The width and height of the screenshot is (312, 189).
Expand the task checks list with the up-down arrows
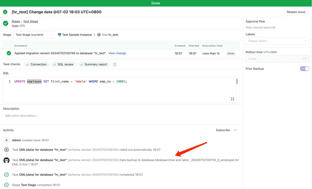click(115, 64)
